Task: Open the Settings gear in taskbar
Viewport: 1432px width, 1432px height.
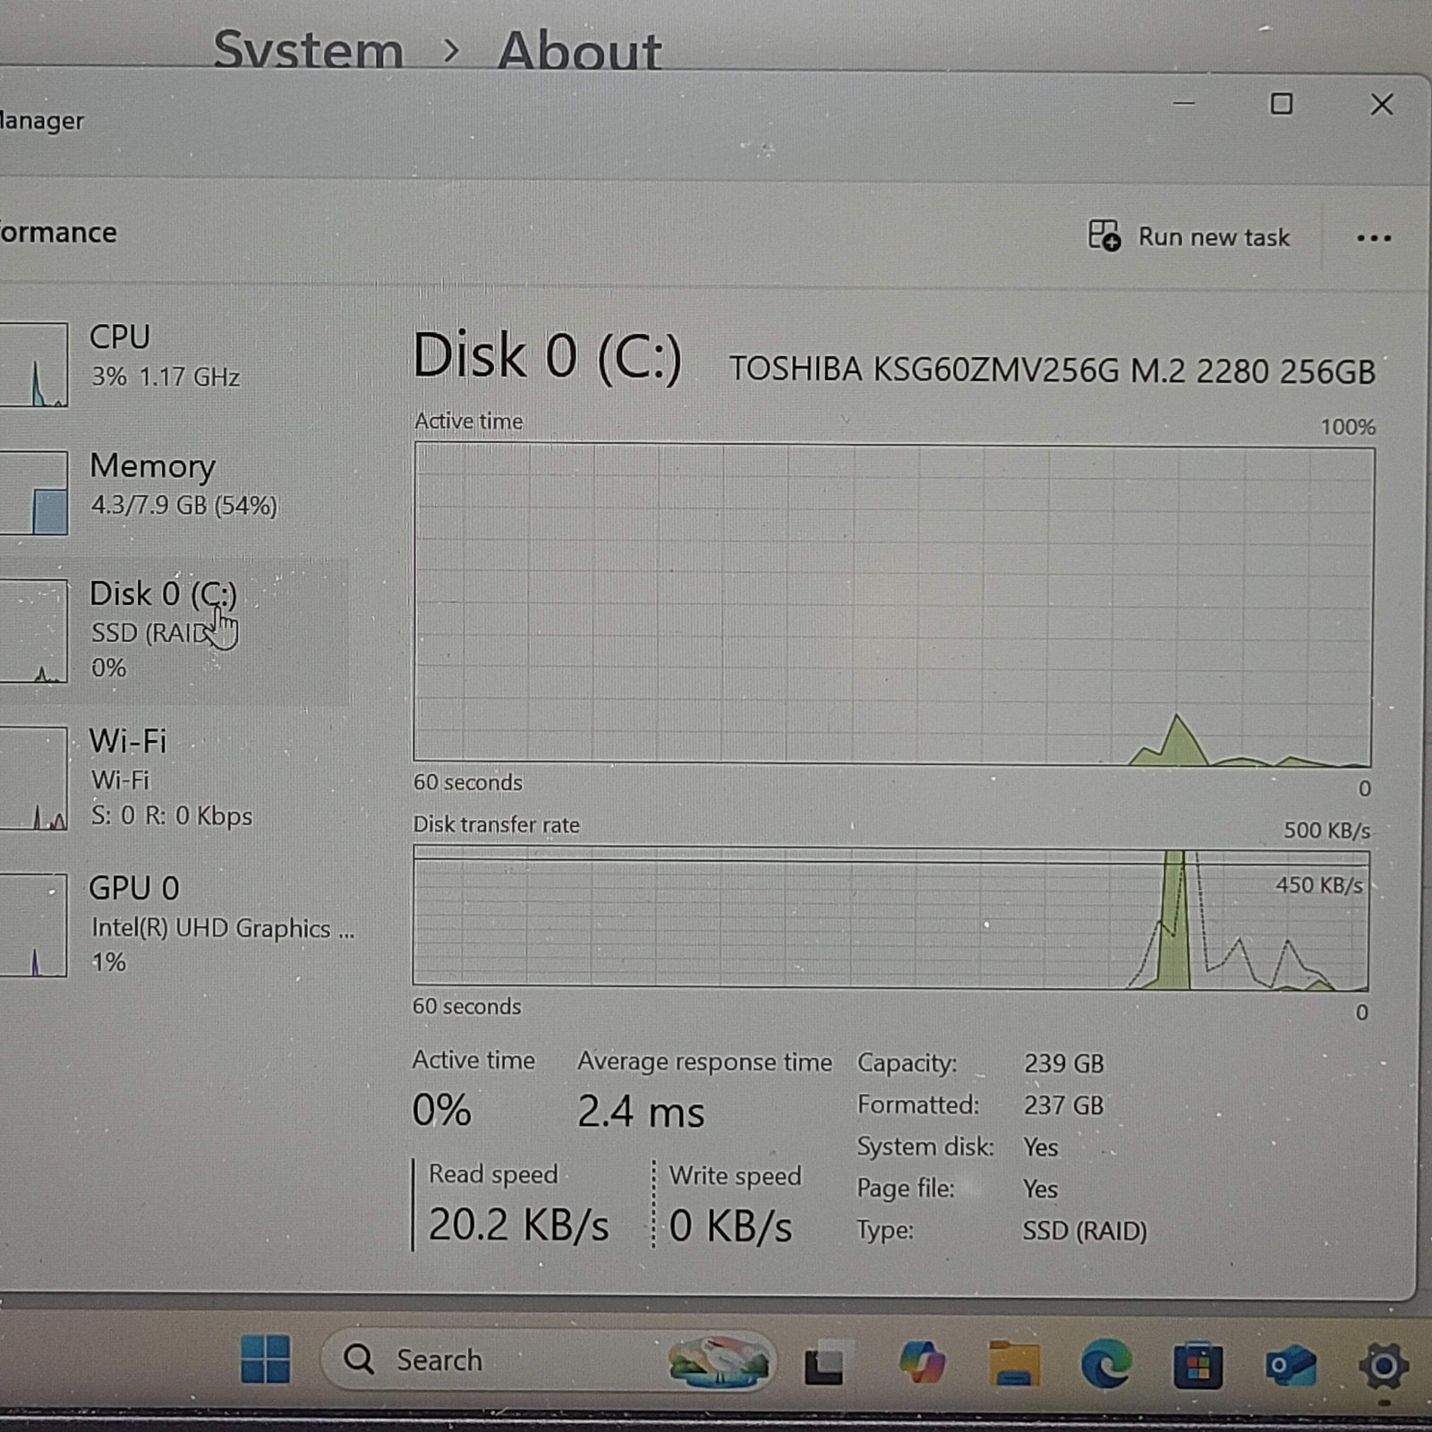Action: click(1384, 1367)
